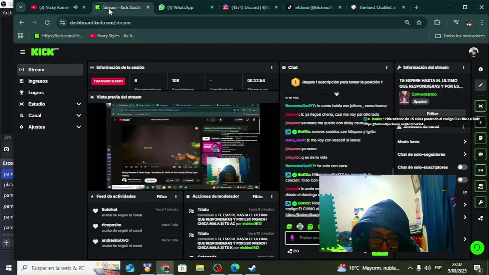Open Información de la sesión three-dot options

coord(272,67)
